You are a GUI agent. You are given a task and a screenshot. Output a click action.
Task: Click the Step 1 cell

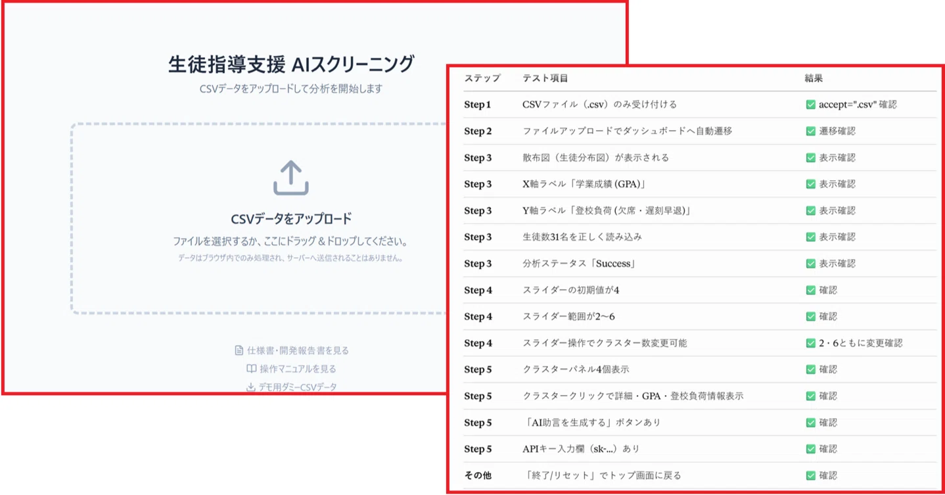(x=478, y=105)
